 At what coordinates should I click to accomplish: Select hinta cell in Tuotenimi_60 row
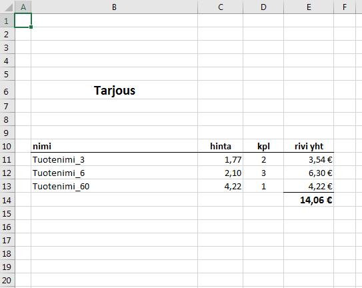tap(221, 186)
